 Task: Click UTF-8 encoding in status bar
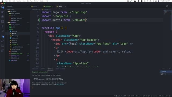coord(145,96)
